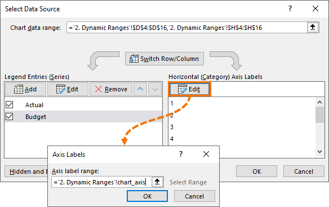The image size is (329, 207).
Task: Click OK in Select Data Source dialog
Action: 256,171
